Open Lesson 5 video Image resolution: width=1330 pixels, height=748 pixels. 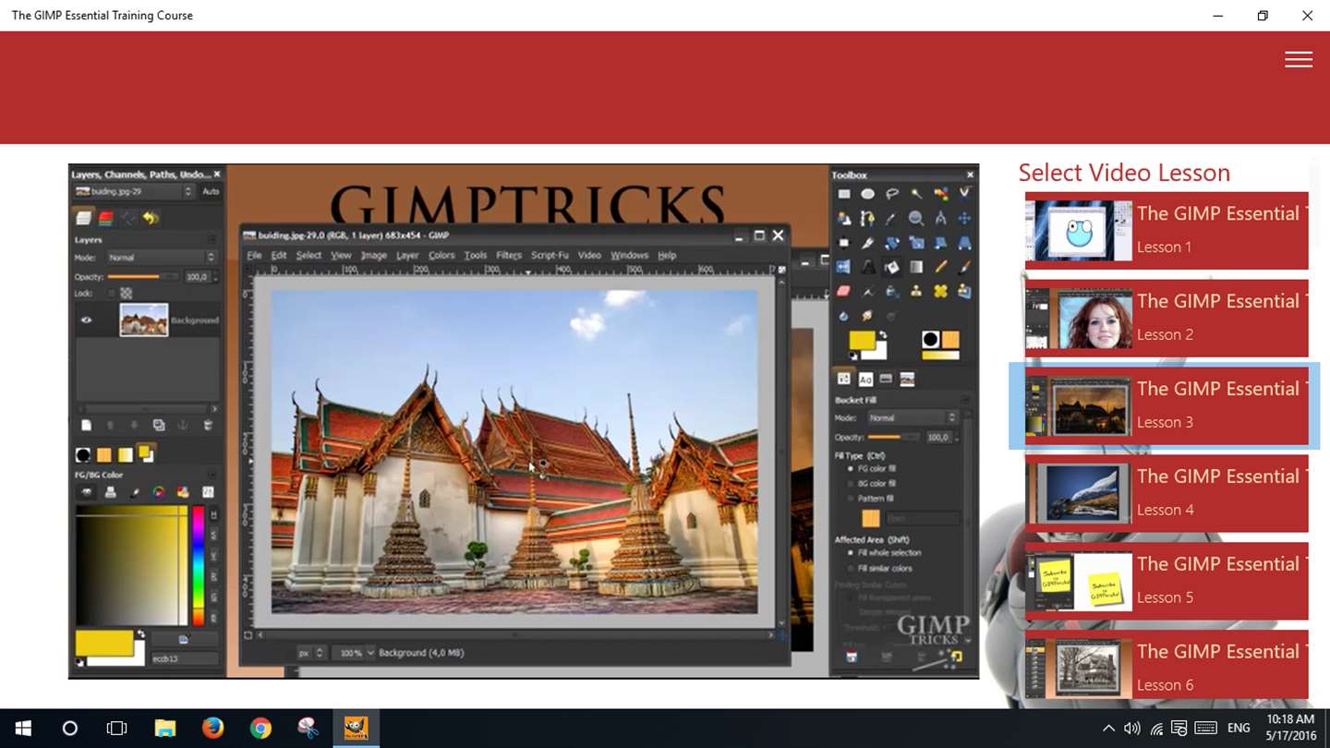click(1167, 581)
